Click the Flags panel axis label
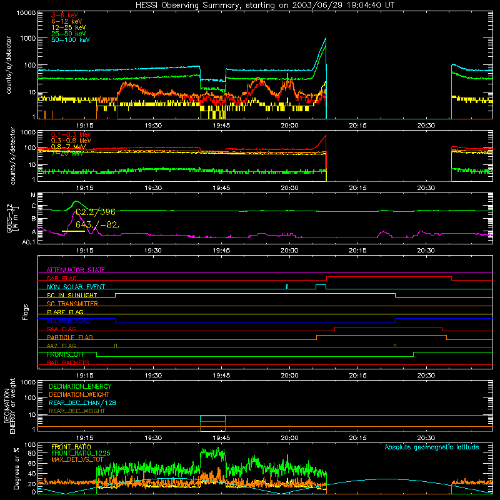The width and height of the screenshot is (500, 500). (25, 312)
